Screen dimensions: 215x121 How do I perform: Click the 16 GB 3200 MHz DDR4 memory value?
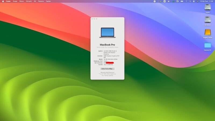110,59
